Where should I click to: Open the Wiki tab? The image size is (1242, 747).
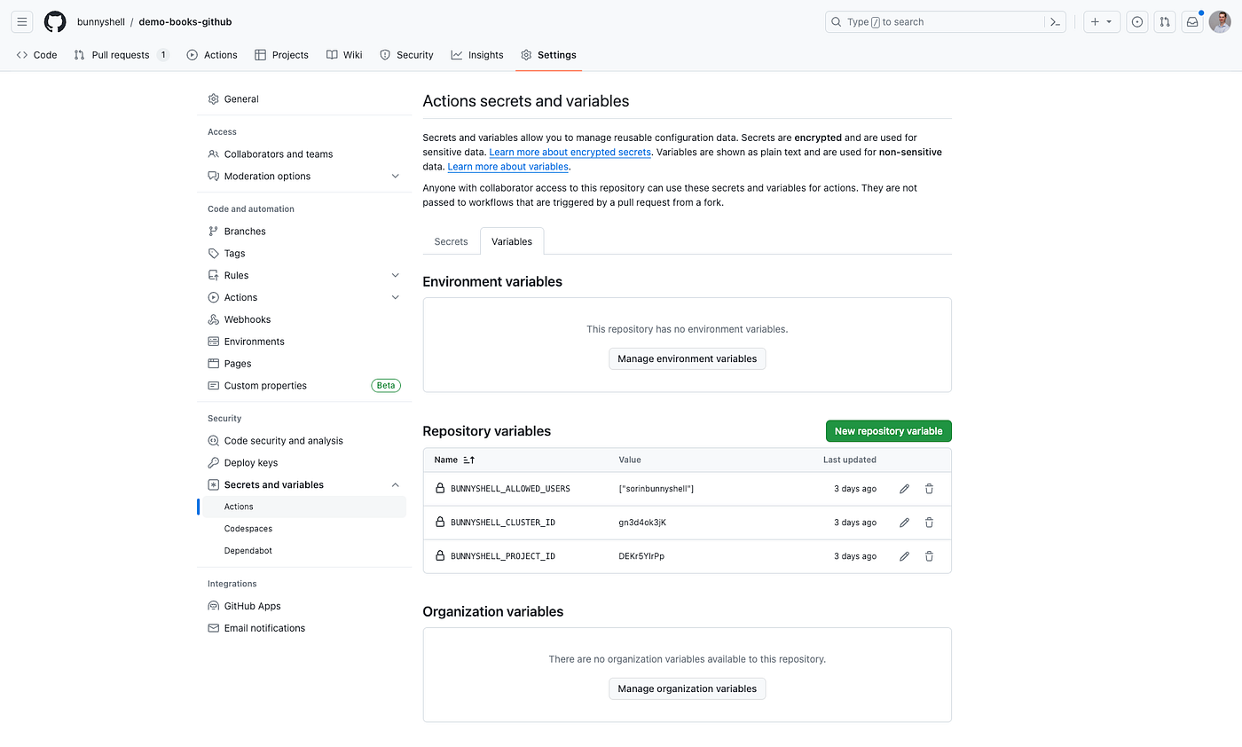pyautogui.click(x=344, y=55)
